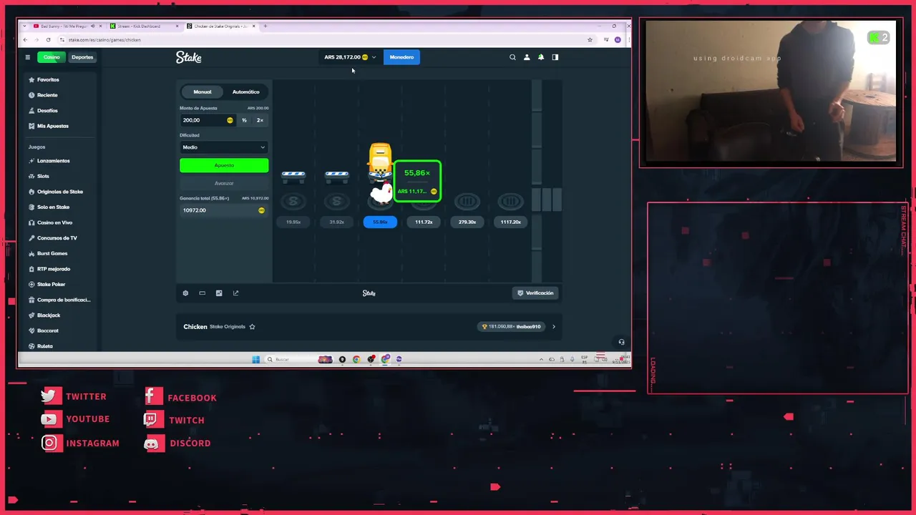Click the green Apuesta button
Viewport: 916px width, 515px height.
[x=224, y=165]
